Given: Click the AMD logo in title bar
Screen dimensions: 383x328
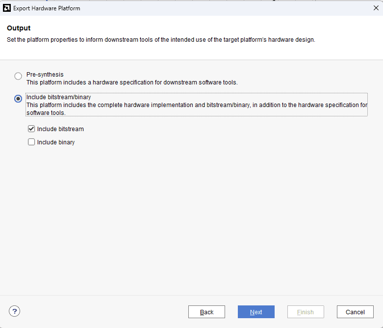Looking at the screenshot, I should (x=7, y=8).
